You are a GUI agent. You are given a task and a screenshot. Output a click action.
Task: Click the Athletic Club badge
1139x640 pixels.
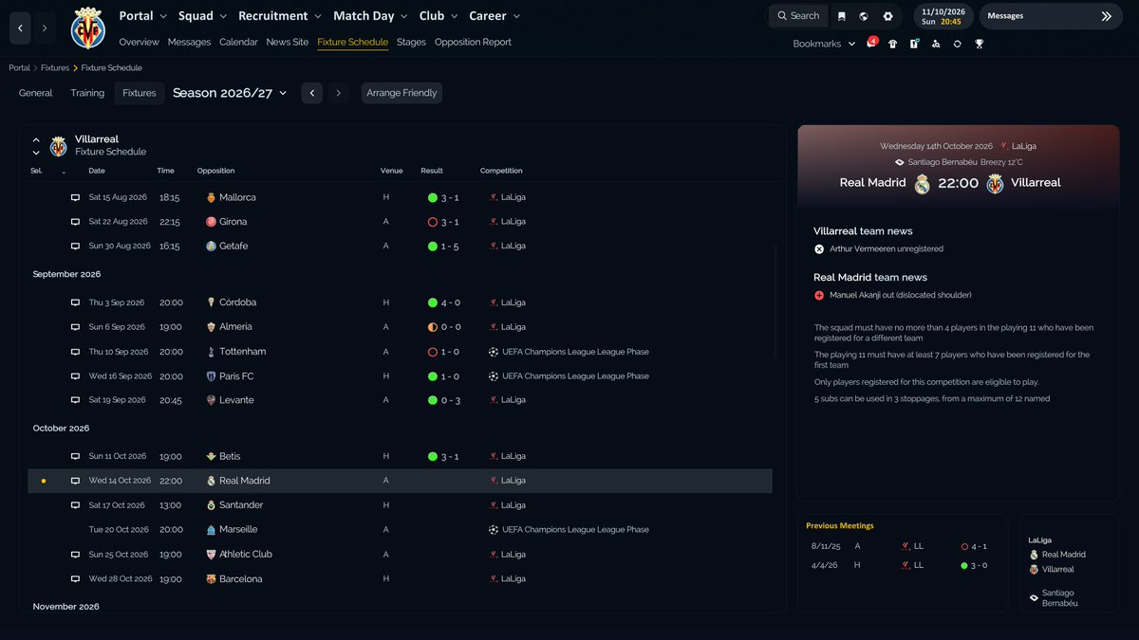point(211,555)
